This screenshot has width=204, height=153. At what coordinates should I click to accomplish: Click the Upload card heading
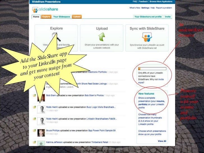[x=102, y=29]
